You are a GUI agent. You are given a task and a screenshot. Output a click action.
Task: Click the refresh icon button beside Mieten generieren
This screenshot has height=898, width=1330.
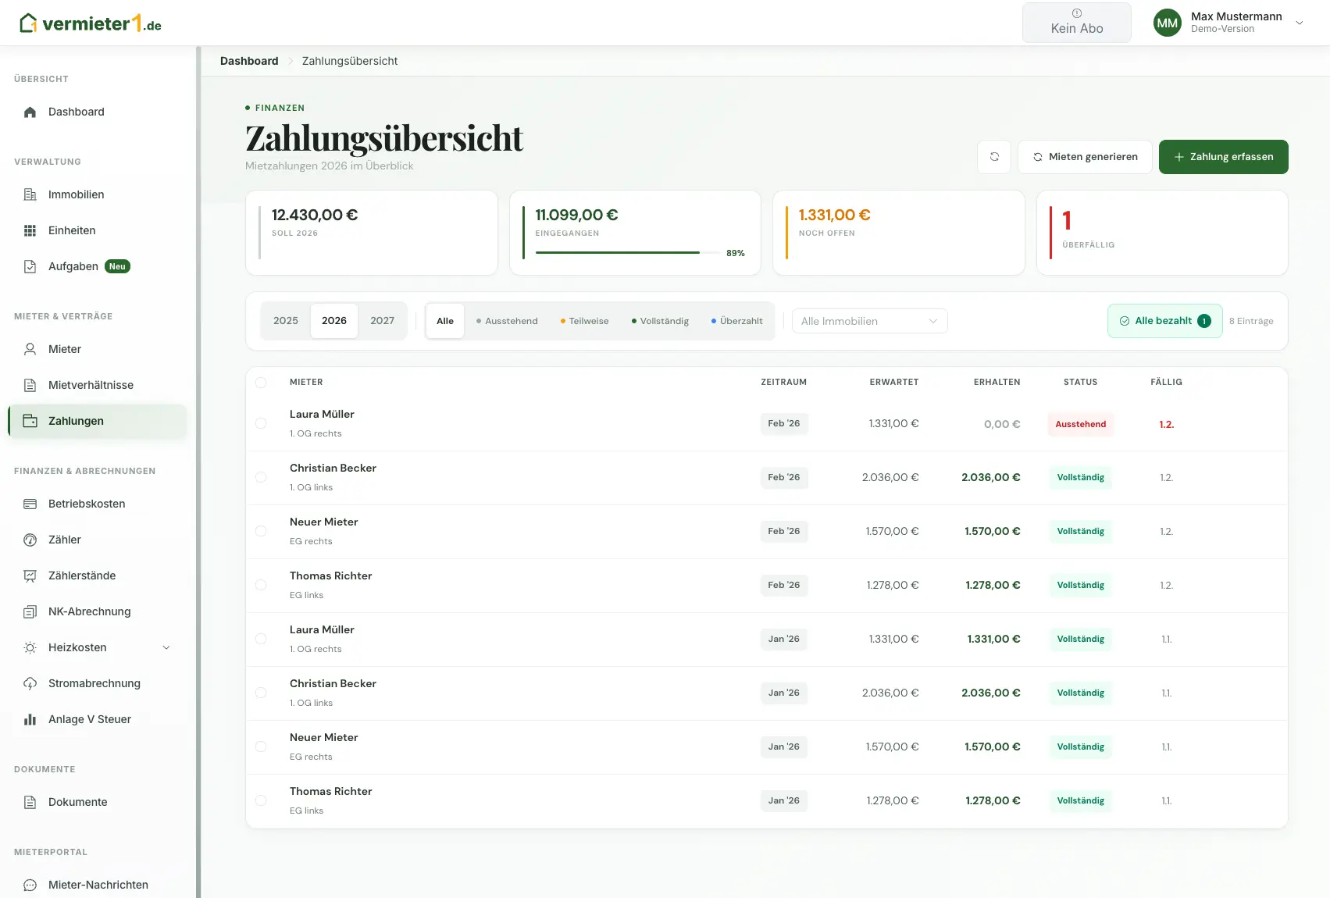pyautogui.click(x=994, y=157)
